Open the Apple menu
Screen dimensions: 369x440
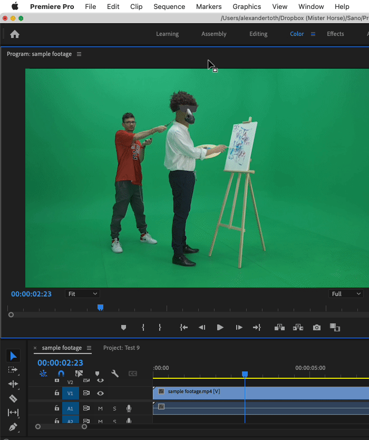point(15,6)
